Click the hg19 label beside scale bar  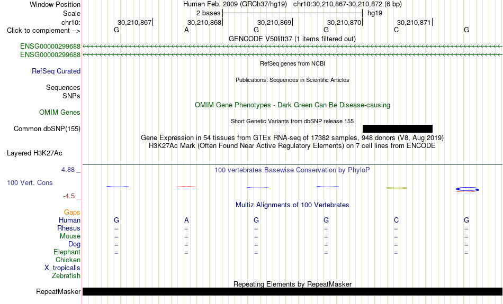(375, 13)
